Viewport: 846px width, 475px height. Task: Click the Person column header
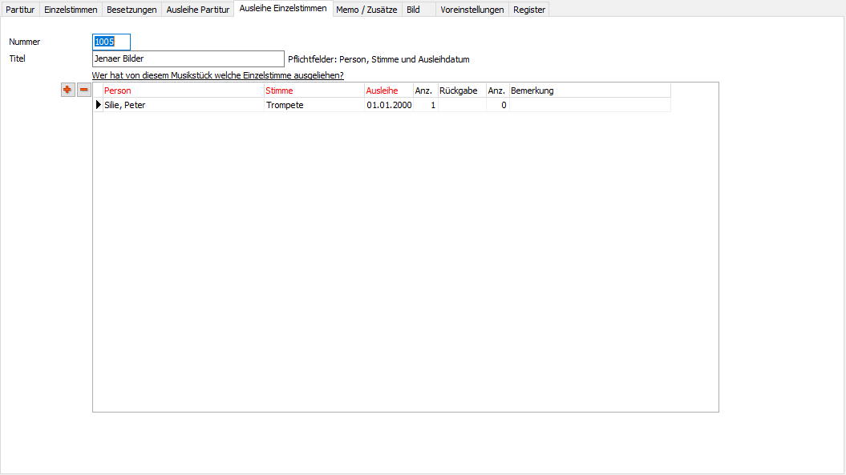tap(183, 91)
